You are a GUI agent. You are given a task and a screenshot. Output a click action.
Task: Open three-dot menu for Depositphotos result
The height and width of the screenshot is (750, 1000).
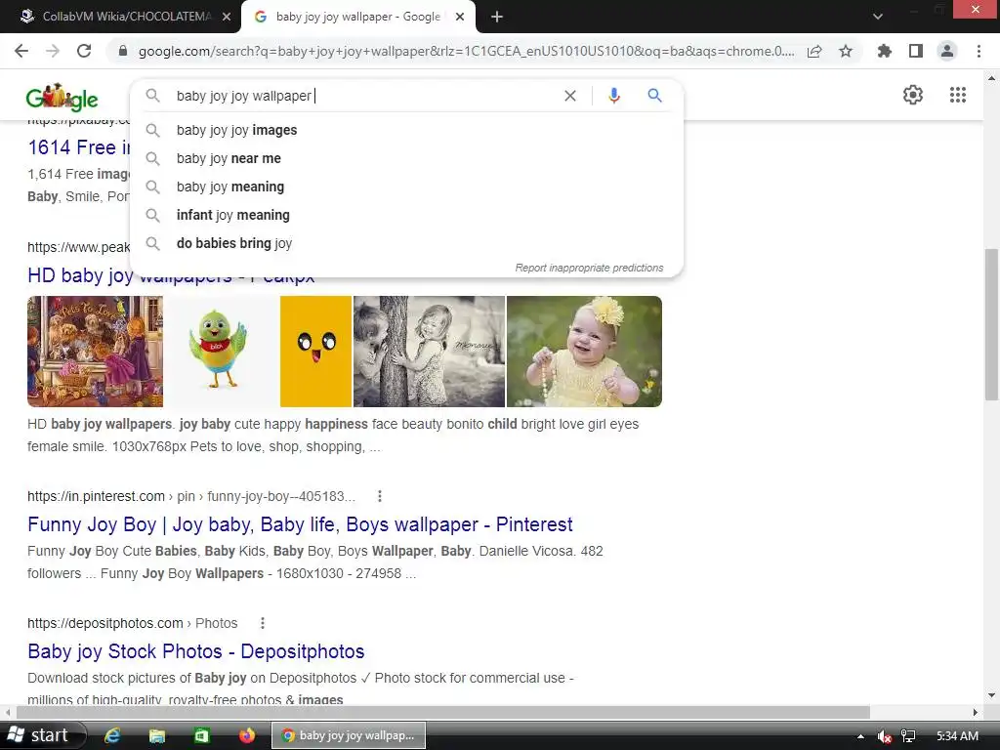262,623
